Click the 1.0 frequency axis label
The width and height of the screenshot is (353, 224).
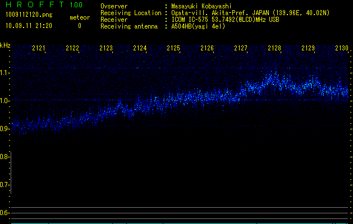5,101
